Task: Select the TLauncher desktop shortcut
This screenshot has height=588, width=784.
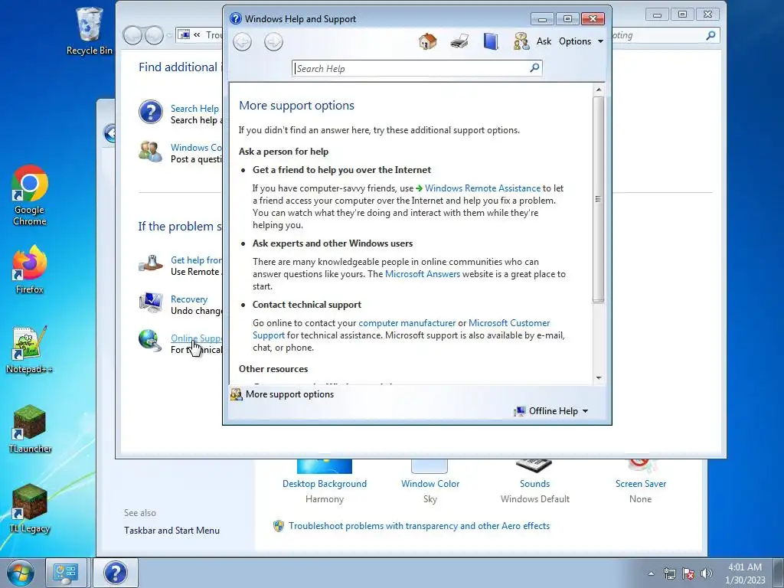Action: tap(30, 429)
